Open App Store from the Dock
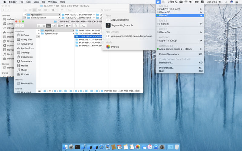 pos(156,147)
